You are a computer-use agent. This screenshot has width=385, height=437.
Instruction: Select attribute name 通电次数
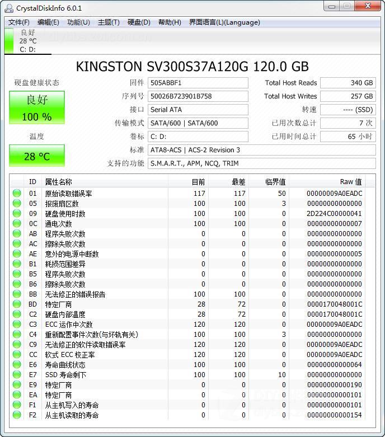[59, 224]
